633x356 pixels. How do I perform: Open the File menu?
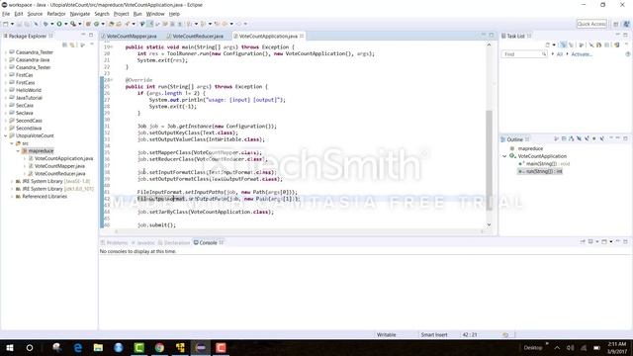6,14
